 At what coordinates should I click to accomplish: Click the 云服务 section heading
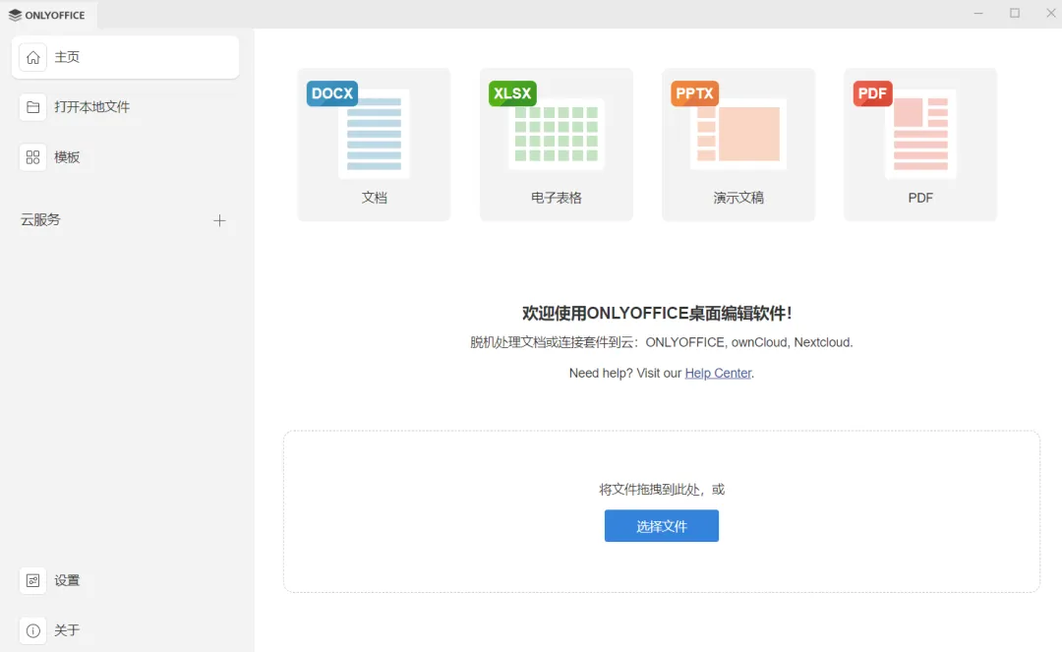(x=40, y=220)
